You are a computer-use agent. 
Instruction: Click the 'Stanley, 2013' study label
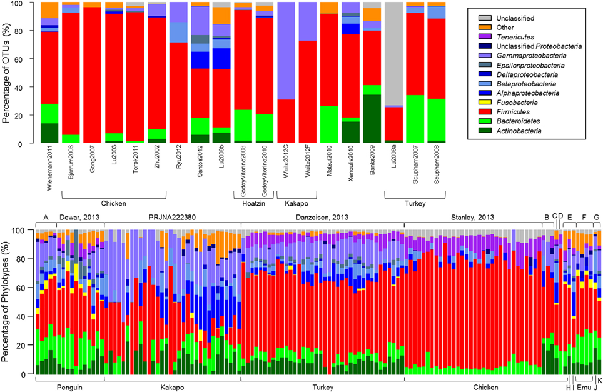[472, 217]
